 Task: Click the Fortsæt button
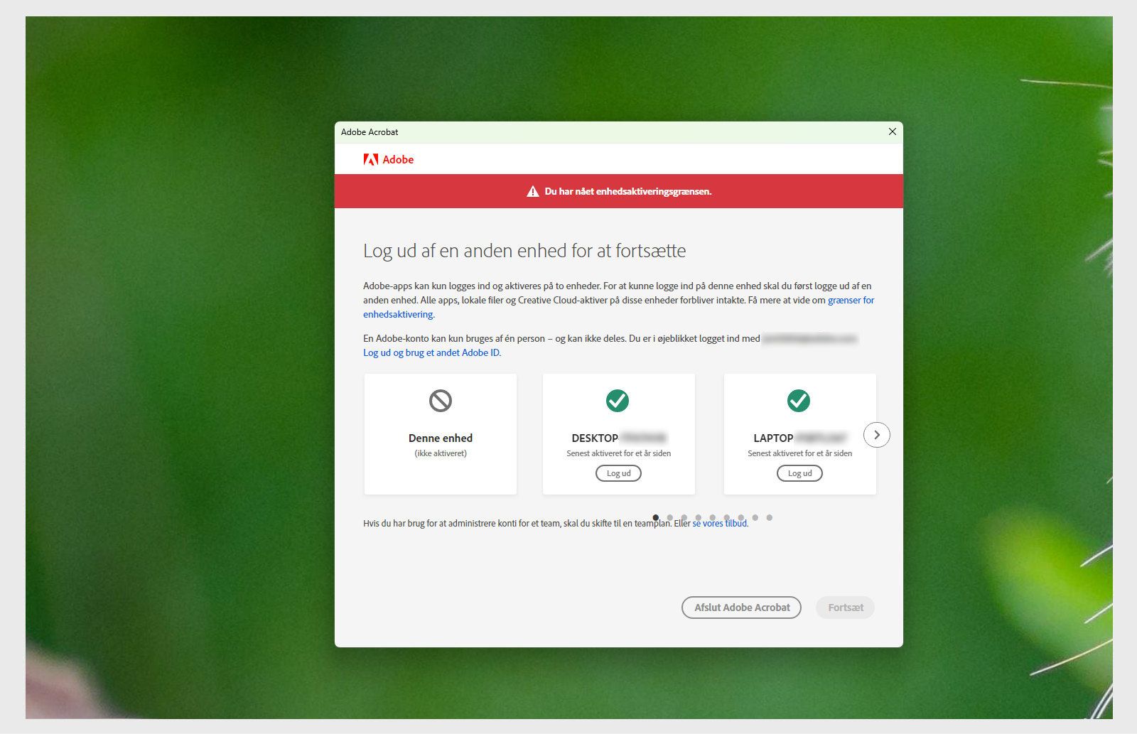pyautogui.click(x=846, y=608)
